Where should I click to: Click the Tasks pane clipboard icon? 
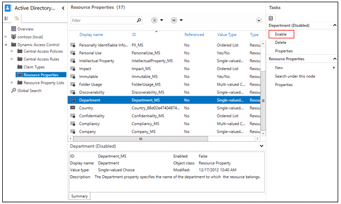tap(271, 18)
